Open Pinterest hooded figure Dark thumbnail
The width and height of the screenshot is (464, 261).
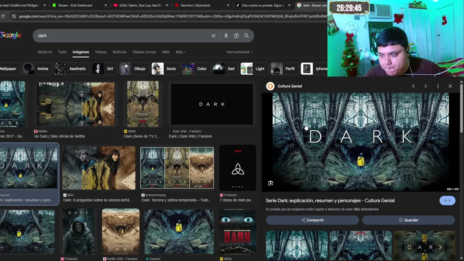78,231
